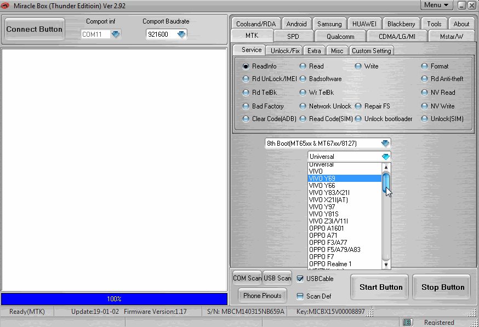This screenshot has height=327, width=479.
Task: Select VIVO Y69 in the model list
Action: tap(345, 179)
